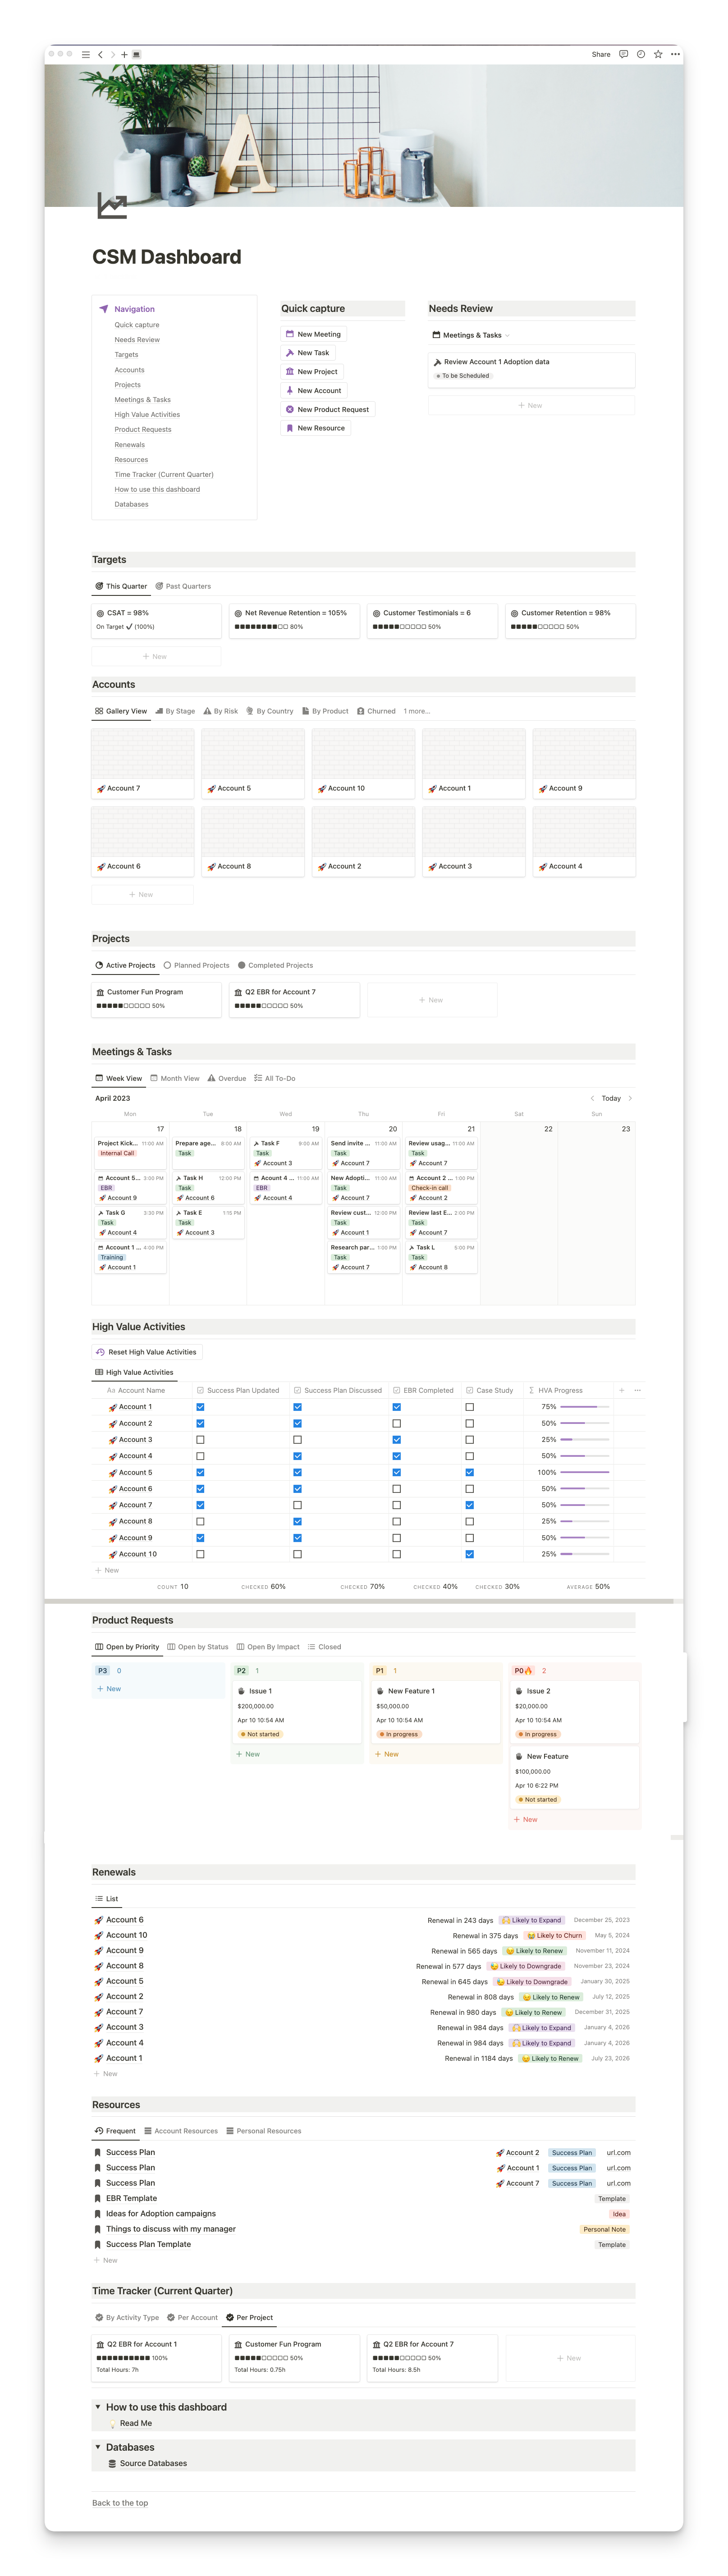Screen dimensions: 728x2576
Task: Go to previous week in calendar
Action: (x=592, y=1098)
